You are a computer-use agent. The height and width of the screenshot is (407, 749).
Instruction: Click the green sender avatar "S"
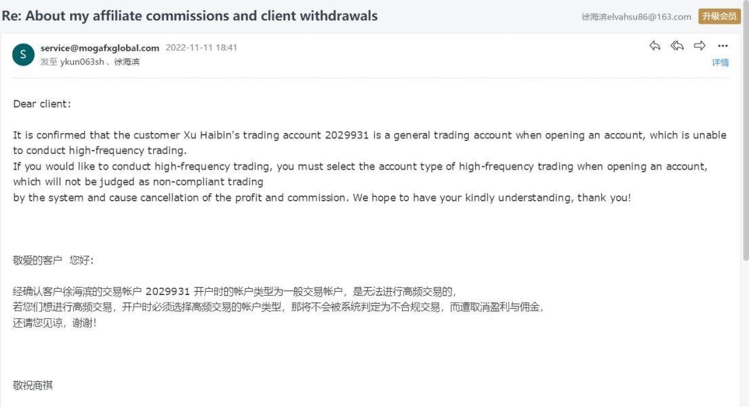[23, 54]
